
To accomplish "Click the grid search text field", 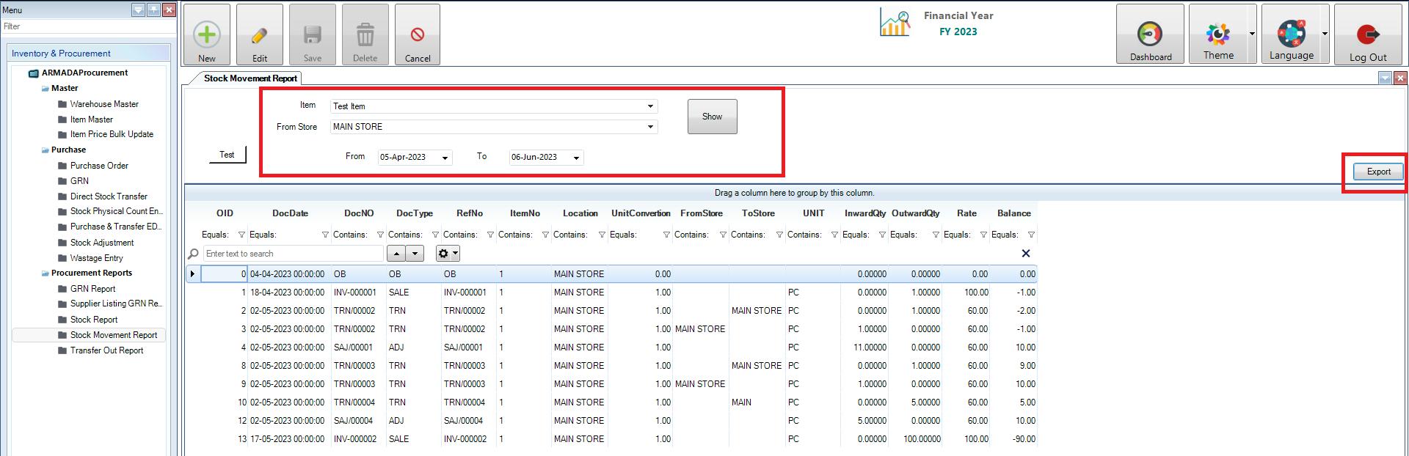I will [293, 254].
